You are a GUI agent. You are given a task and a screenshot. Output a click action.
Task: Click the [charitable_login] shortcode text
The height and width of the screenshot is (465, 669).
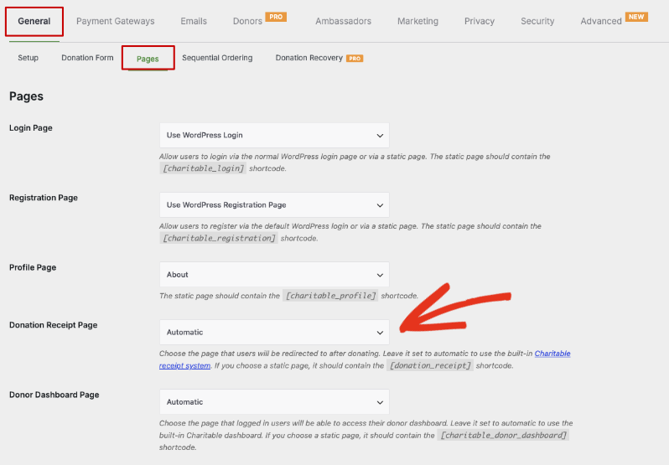[x=203, y=168]
